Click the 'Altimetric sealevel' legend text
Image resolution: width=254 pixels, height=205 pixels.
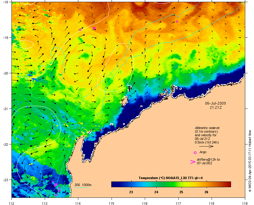207,128
